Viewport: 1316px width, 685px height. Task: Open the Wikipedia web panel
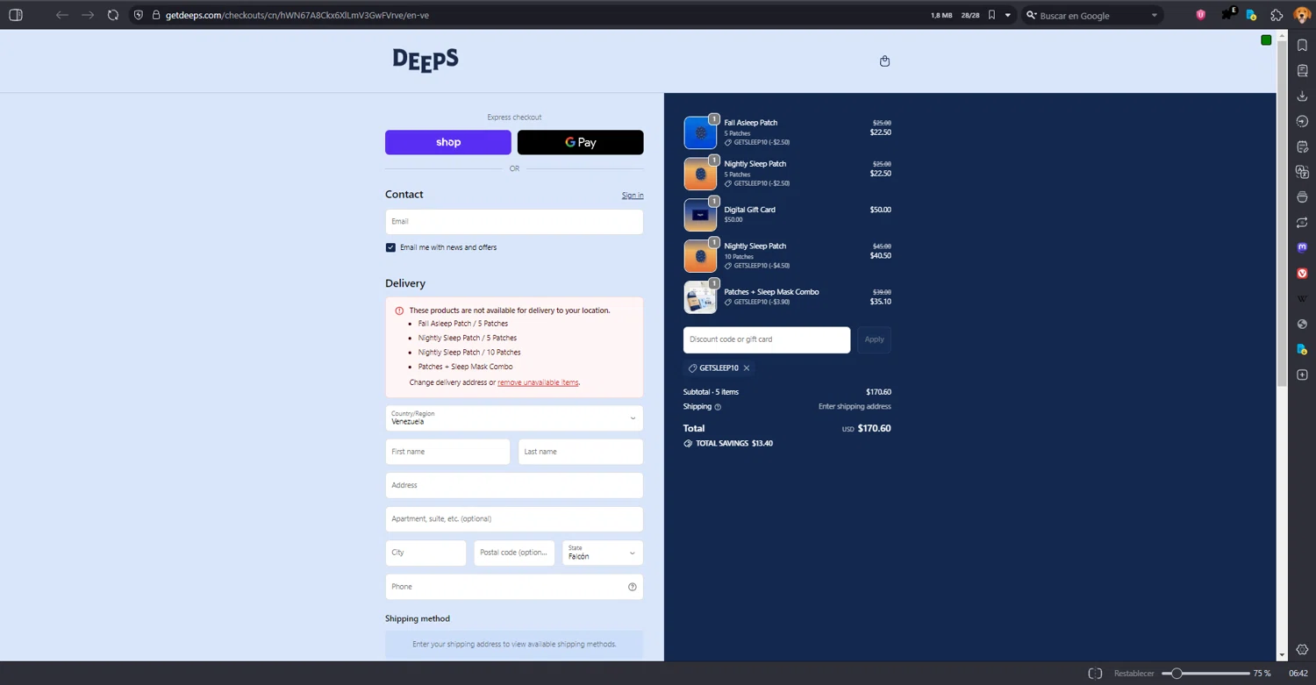[x=1302, y=299]
